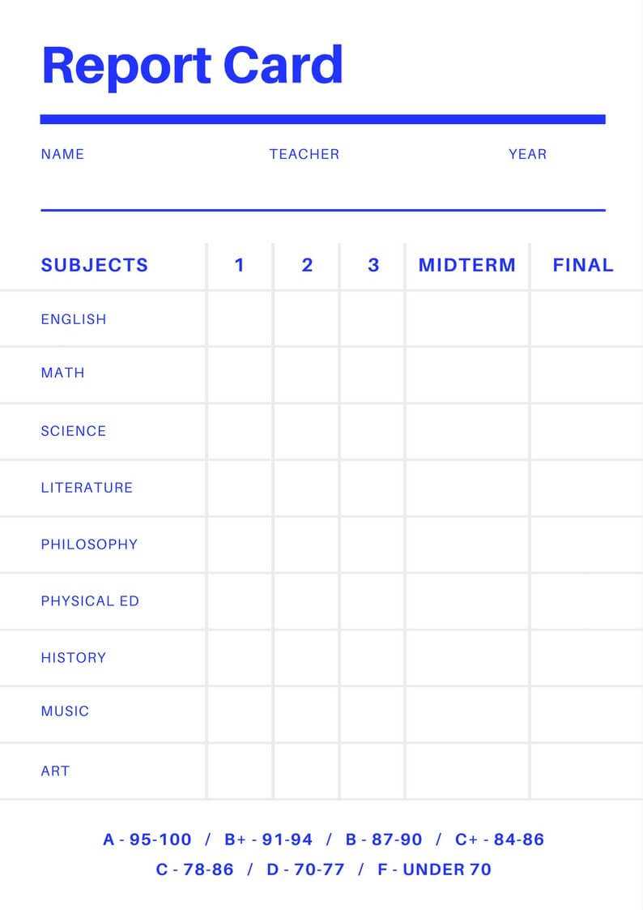The width and height of the screenshot is (643, 910).
Task: Click the "A - 95-100" grade legend
Action: [x=147, y=840]
